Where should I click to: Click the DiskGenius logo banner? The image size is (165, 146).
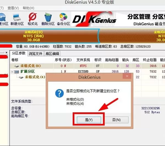tap(94, 19)
